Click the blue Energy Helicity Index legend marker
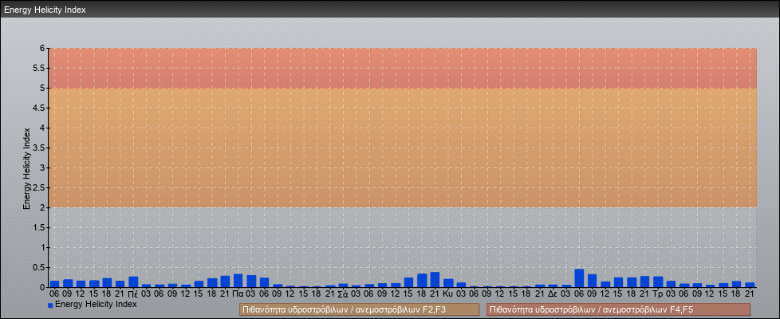780x319 pixels. pos(51,305)
